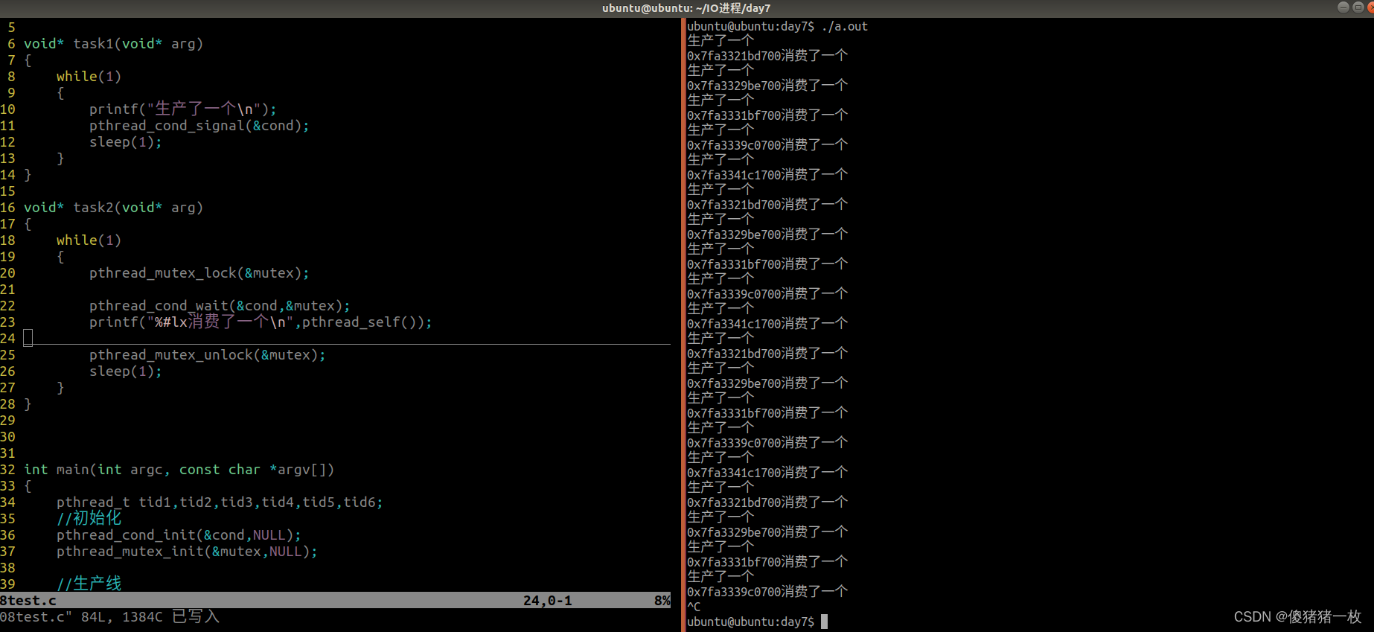Click 'pthread_mutex_init(&mutex,NULL);' on line 37
Screen dimensions: 1374x632
(188, 552)
